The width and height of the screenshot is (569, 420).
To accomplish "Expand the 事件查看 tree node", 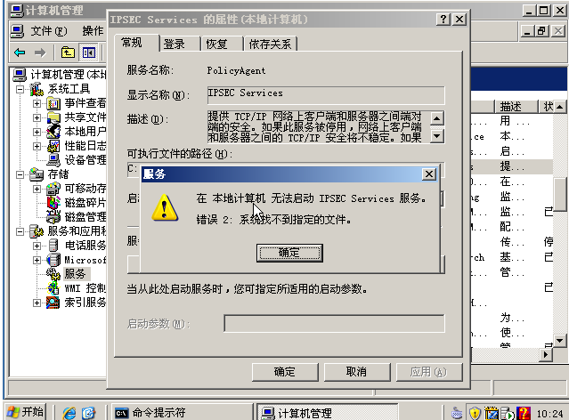I will (37, 103).
